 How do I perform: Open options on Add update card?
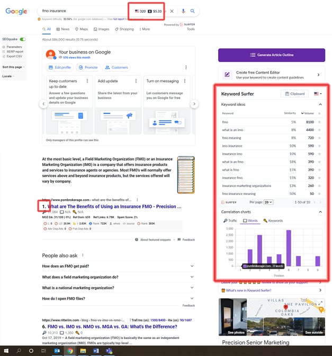click(x=136, y=81)
